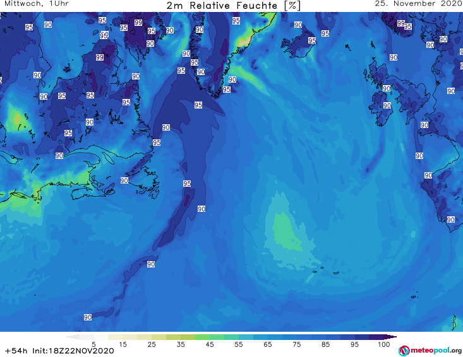
Task: Select the "Mittwoch, 1Uhr" time label
Action: coord(37,4)
